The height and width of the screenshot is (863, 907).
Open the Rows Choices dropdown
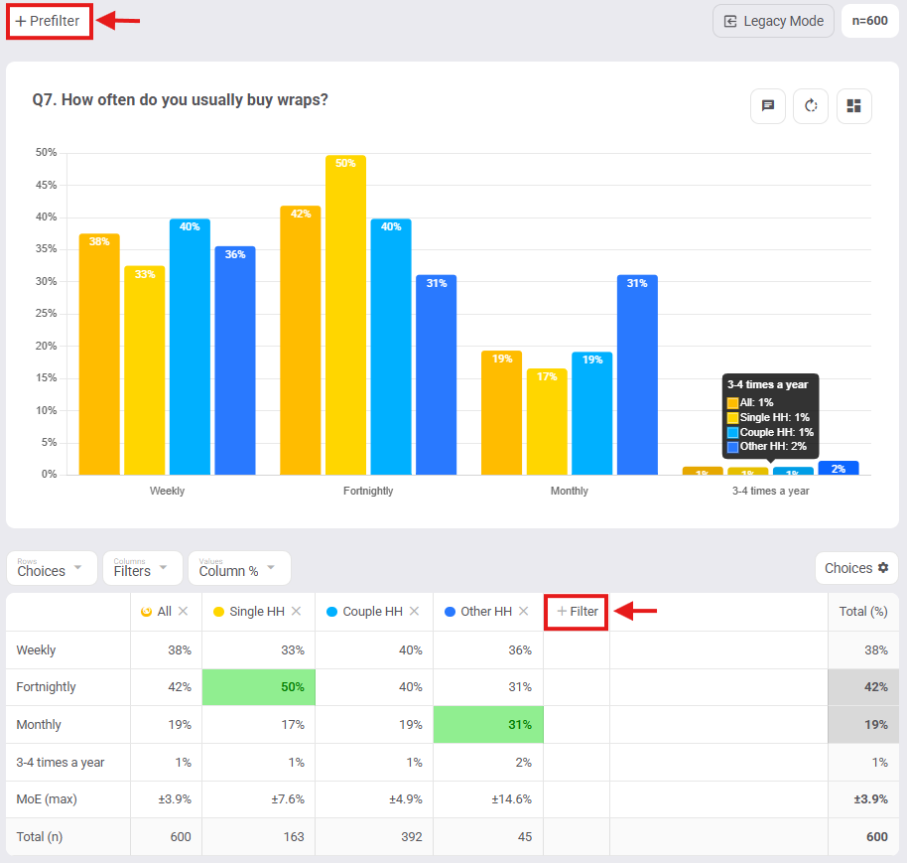pyautogui.click(x=52, y=568)
